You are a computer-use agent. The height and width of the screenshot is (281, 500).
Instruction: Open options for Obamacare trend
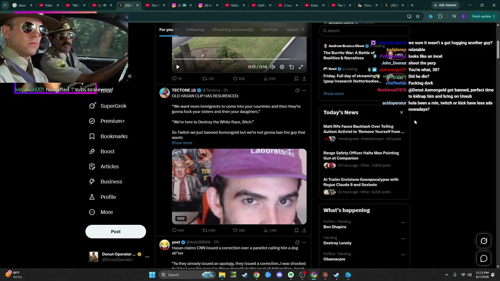[403, 255]
